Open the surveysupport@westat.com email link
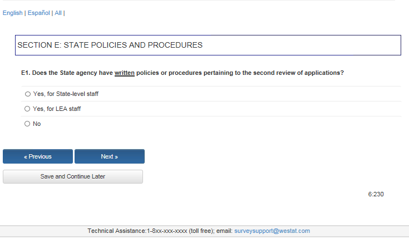Screen dimensions: 409x239 point(272,231)
